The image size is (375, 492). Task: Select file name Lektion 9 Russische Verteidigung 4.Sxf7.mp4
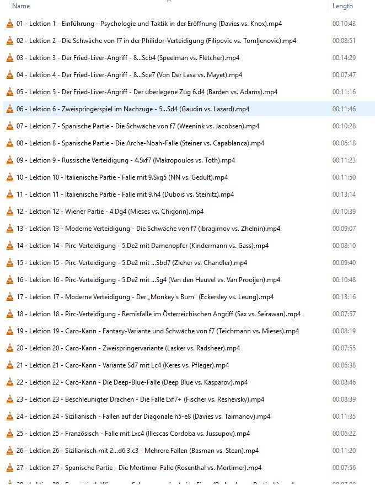tap(126, 160)
